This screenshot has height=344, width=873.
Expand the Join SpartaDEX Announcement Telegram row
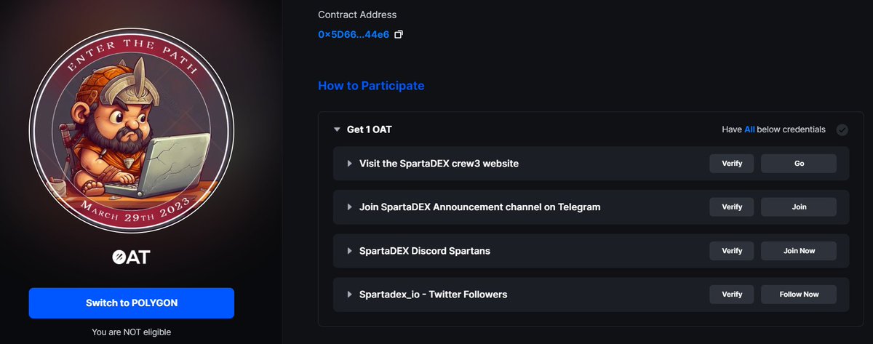[x=350, y=207]
